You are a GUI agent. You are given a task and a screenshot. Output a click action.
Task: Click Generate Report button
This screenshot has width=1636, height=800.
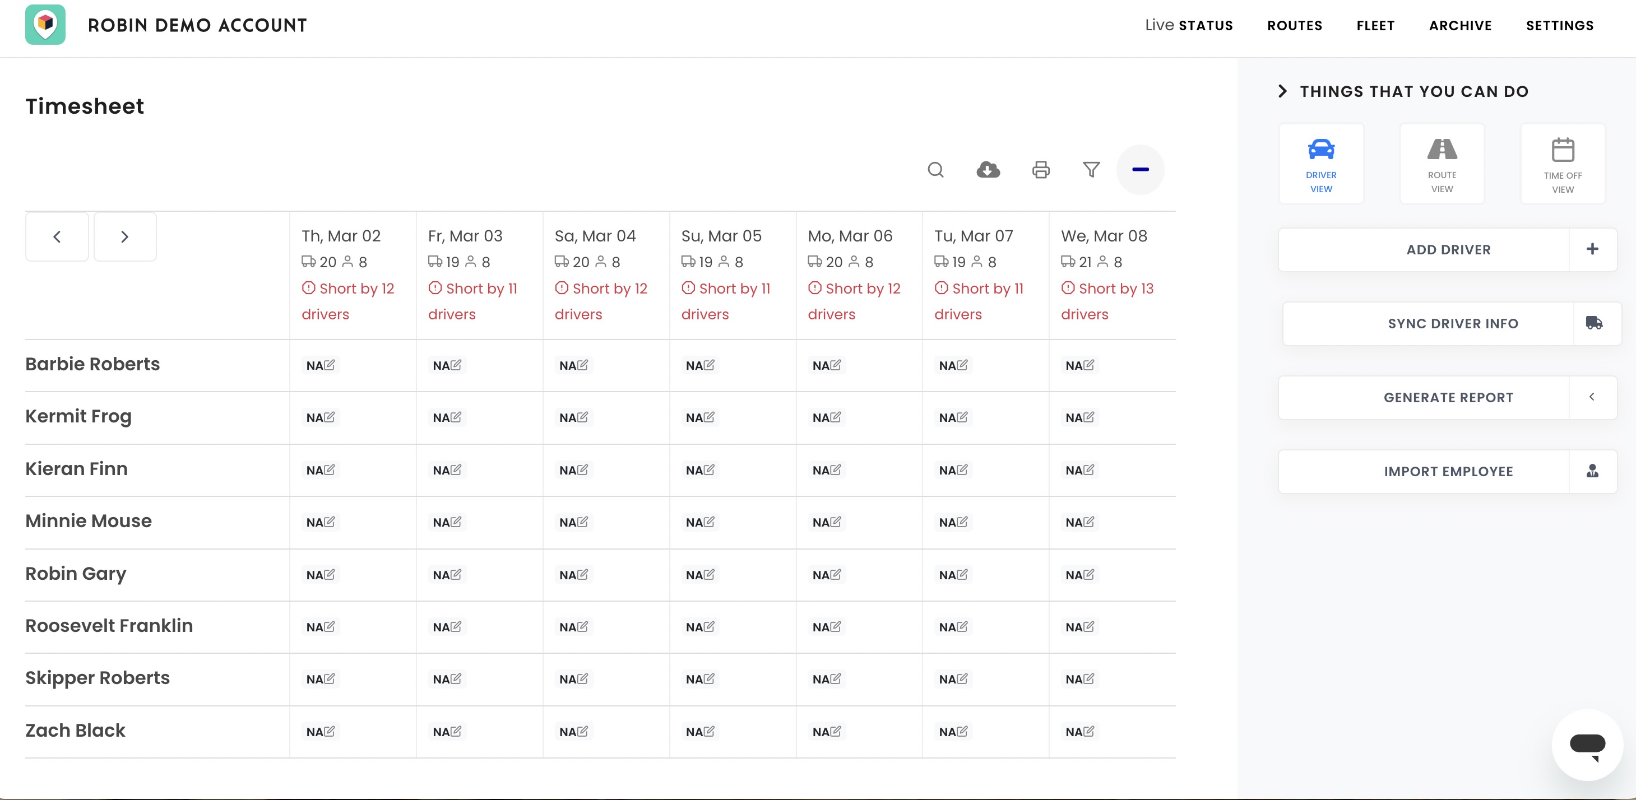click(x=1447, y=397)
